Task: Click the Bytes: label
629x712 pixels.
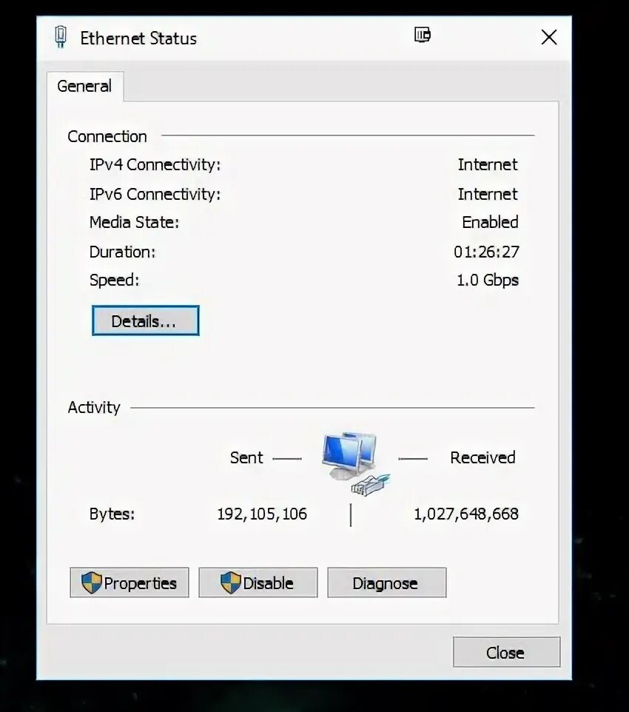Action: coord(112,514)
